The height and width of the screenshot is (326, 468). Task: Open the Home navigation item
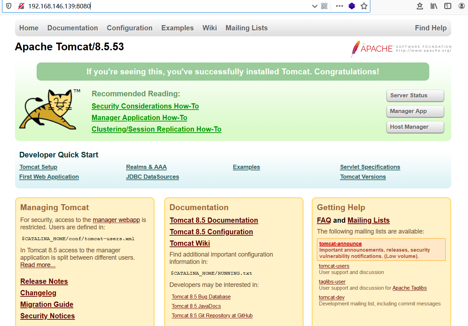point(29,28)
